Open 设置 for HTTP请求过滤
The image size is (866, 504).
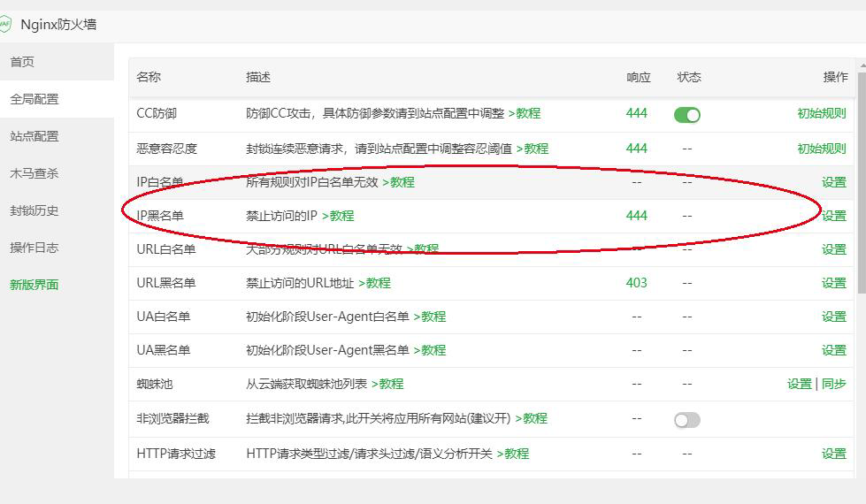[x=834, y=454]
